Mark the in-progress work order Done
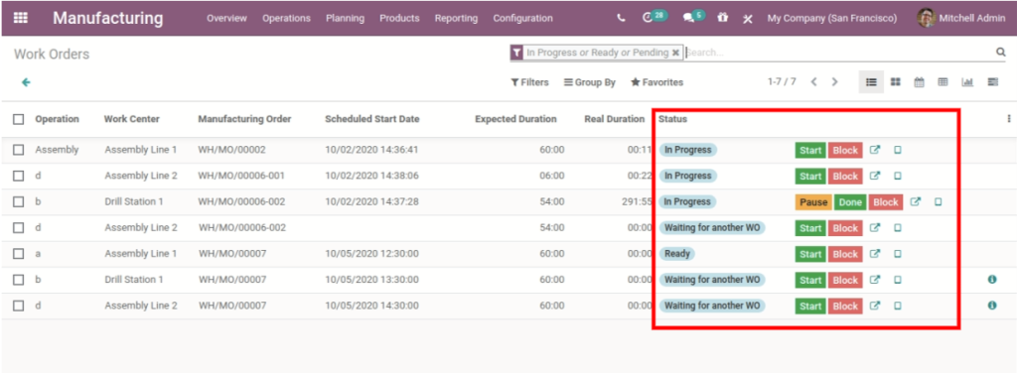 click(x=850, y=202)
